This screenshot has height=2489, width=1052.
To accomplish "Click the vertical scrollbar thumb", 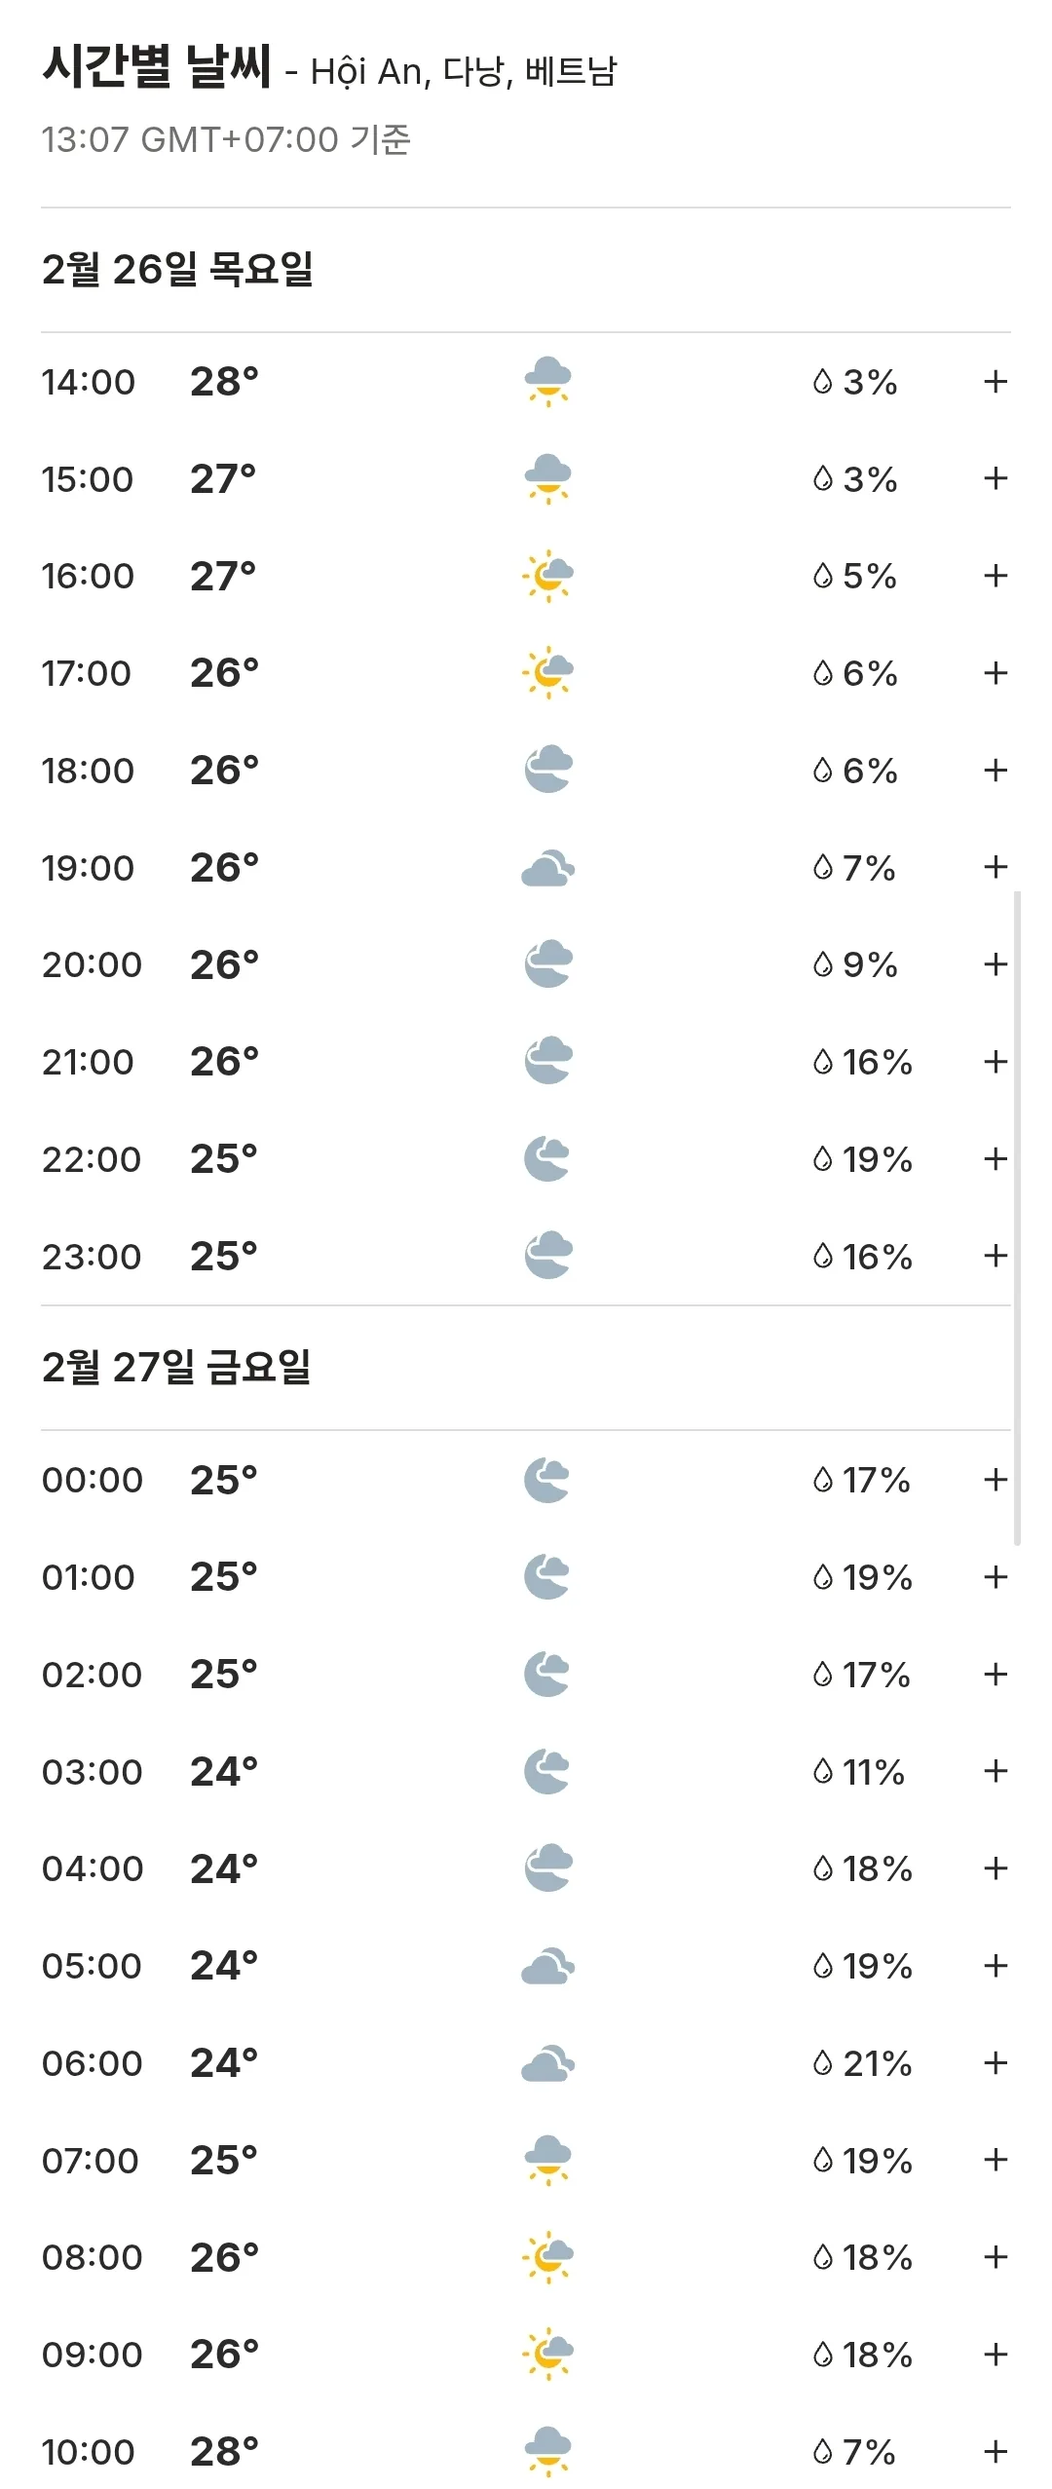I will point(1017,1218).
